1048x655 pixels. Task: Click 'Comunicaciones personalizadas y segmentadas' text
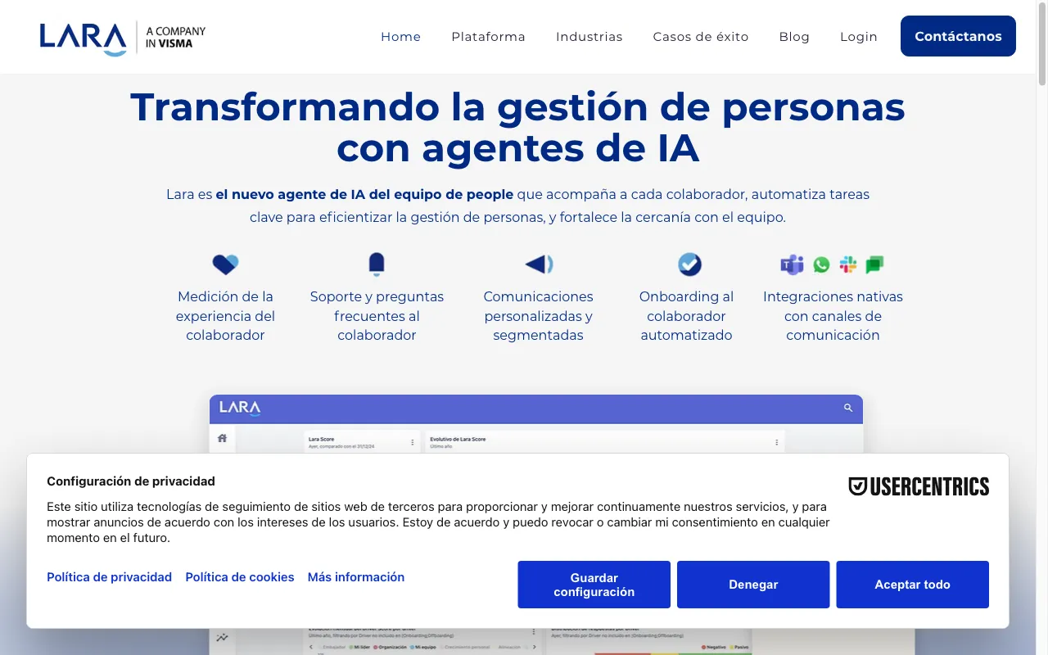pos(539,316)
